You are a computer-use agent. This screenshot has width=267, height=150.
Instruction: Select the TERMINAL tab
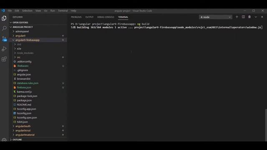[x=123, y=17]
